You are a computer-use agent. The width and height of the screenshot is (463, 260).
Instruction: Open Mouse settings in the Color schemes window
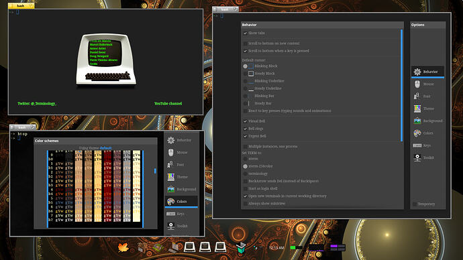181,152
